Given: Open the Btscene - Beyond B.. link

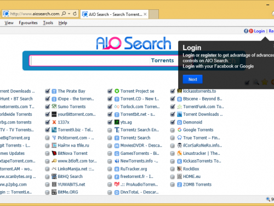Looking at the screenshot, I should coord(203,99).
